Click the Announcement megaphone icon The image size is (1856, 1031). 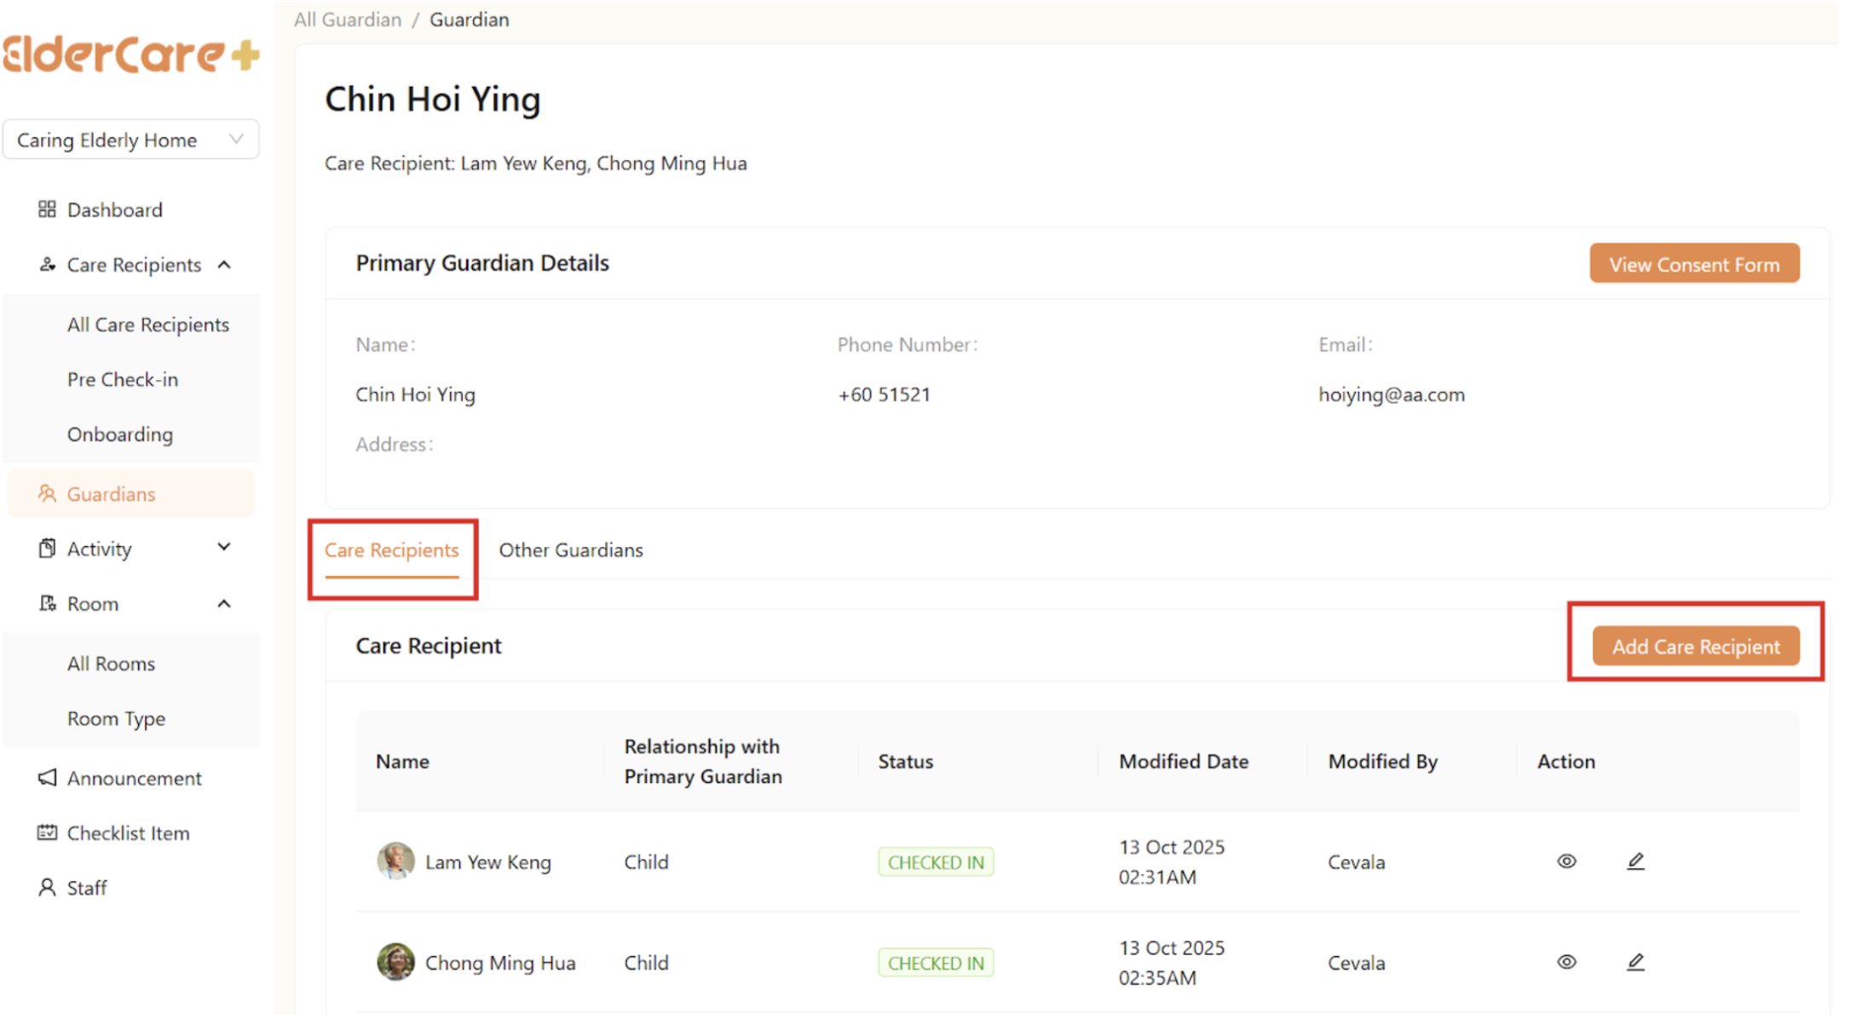(47, 777)
